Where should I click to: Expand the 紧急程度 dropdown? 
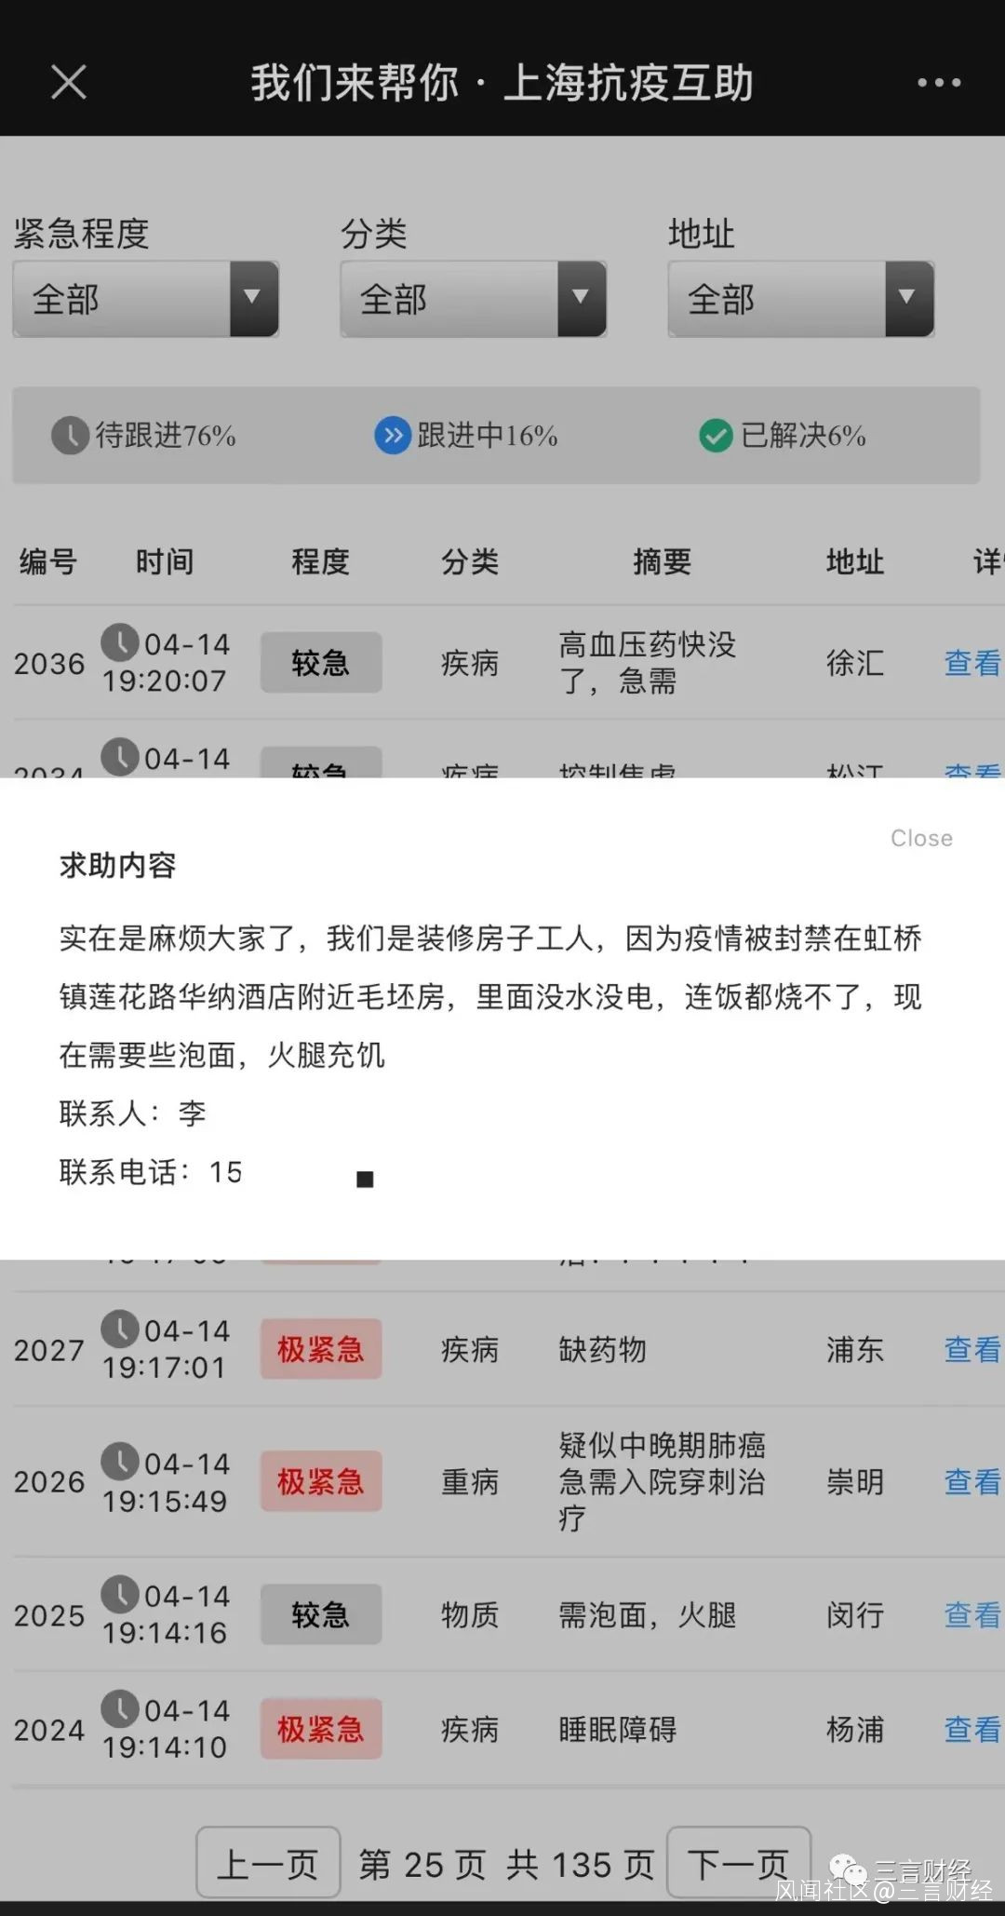[x=145, y=299]
